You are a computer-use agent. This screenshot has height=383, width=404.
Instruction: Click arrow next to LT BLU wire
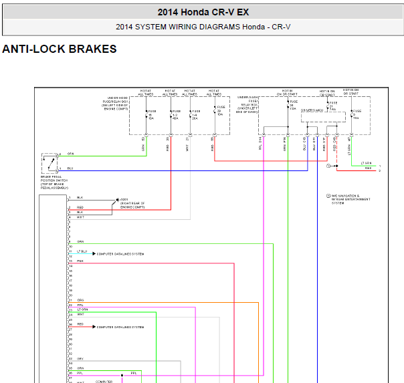point(94,254)
